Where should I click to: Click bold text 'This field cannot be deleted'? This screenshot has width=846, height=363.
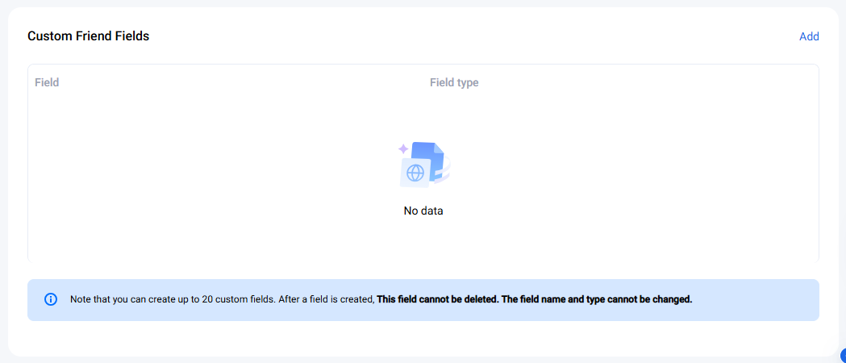tap(438, 299)
